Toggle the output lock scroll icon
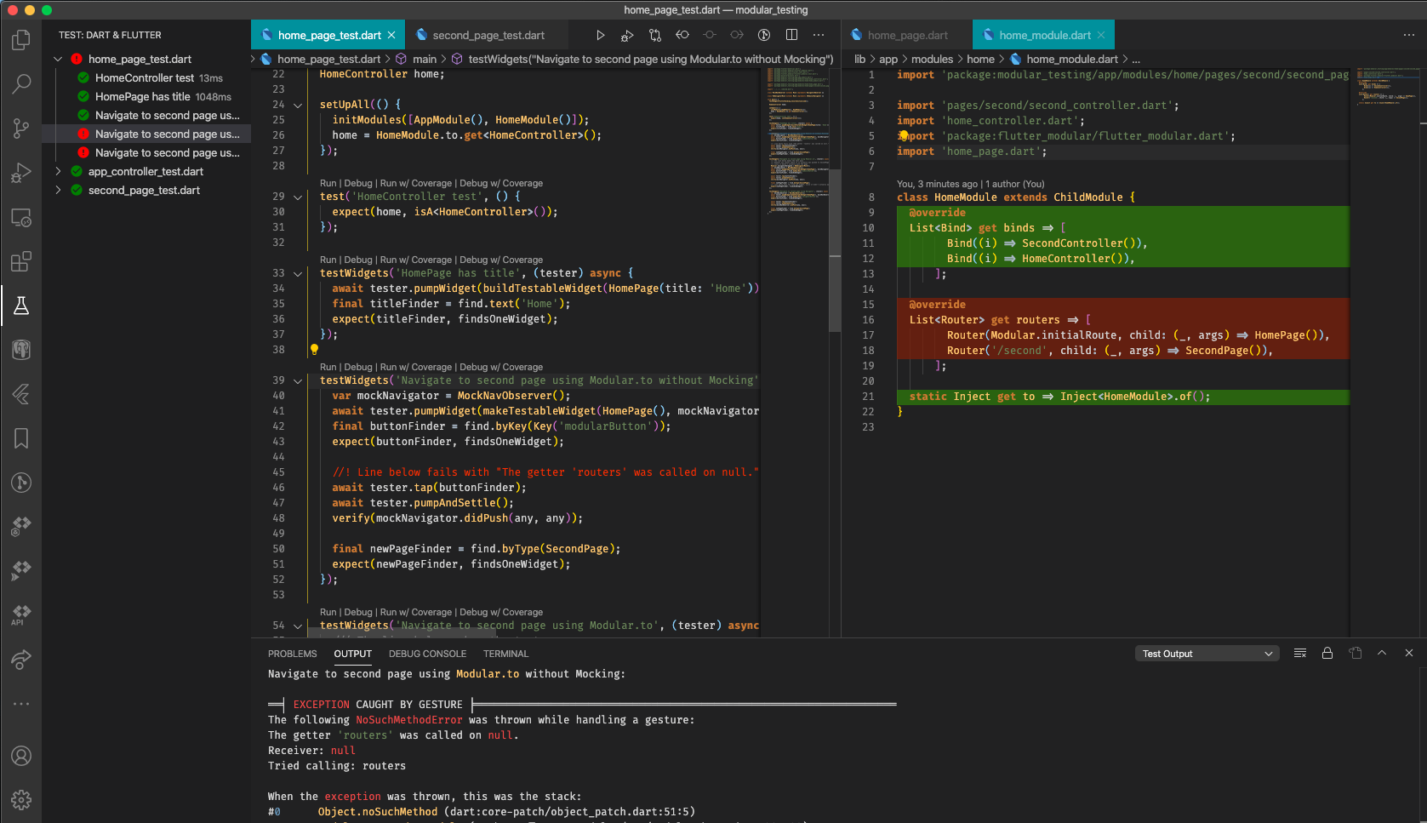 tap(1327, 653)
